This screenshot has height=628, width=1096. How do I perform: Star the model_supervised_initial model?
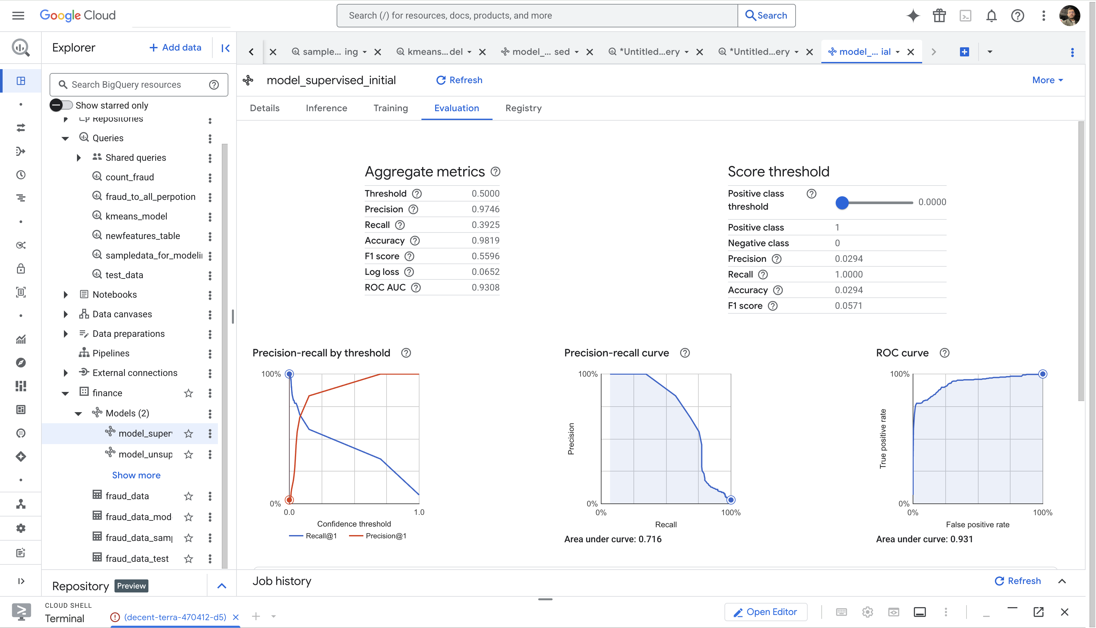(189, 434)
